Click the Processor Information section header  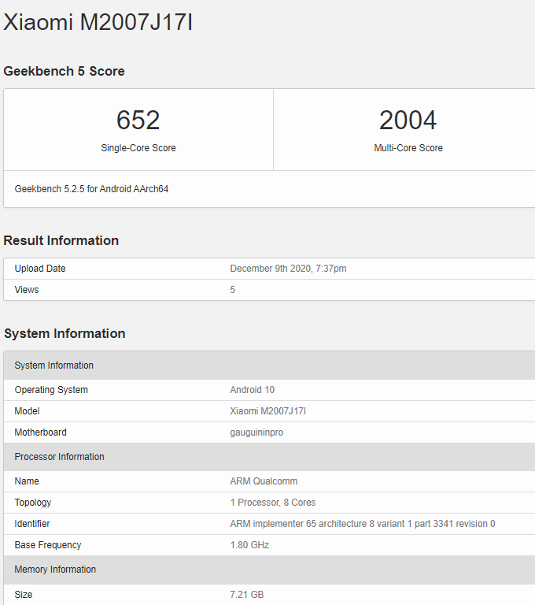pos(59,457)
